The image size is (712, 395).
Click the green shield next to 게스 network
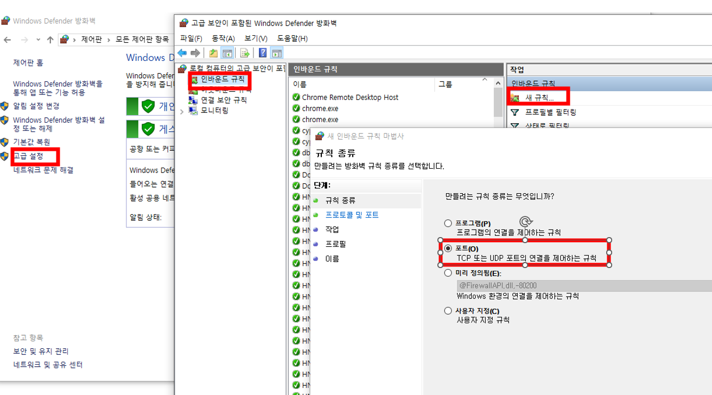coord(148,129)
